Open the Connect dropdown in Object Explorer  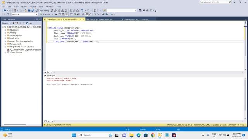point(6,23)
